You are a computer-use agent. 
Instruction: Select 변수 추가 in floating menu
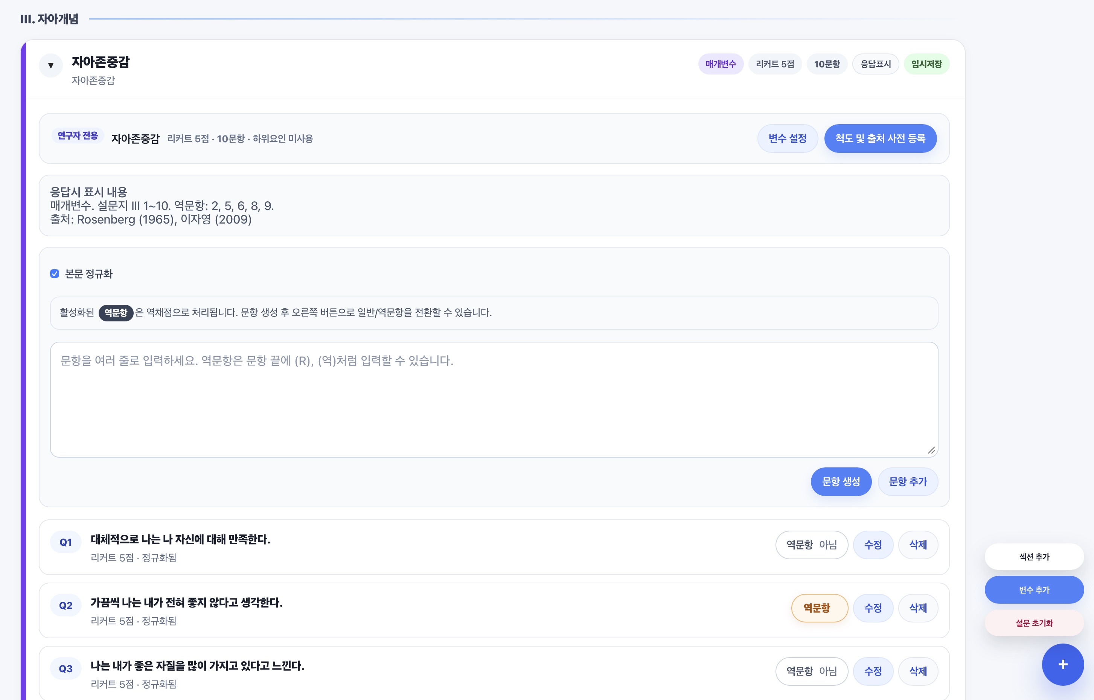1034,590
